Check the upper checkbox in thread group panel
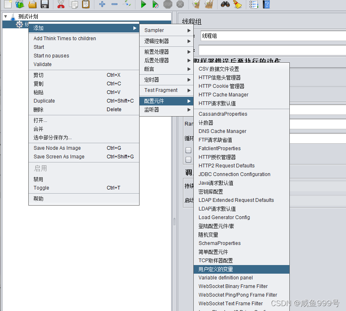Screen dimensions: 346x311 click(188, 150)
